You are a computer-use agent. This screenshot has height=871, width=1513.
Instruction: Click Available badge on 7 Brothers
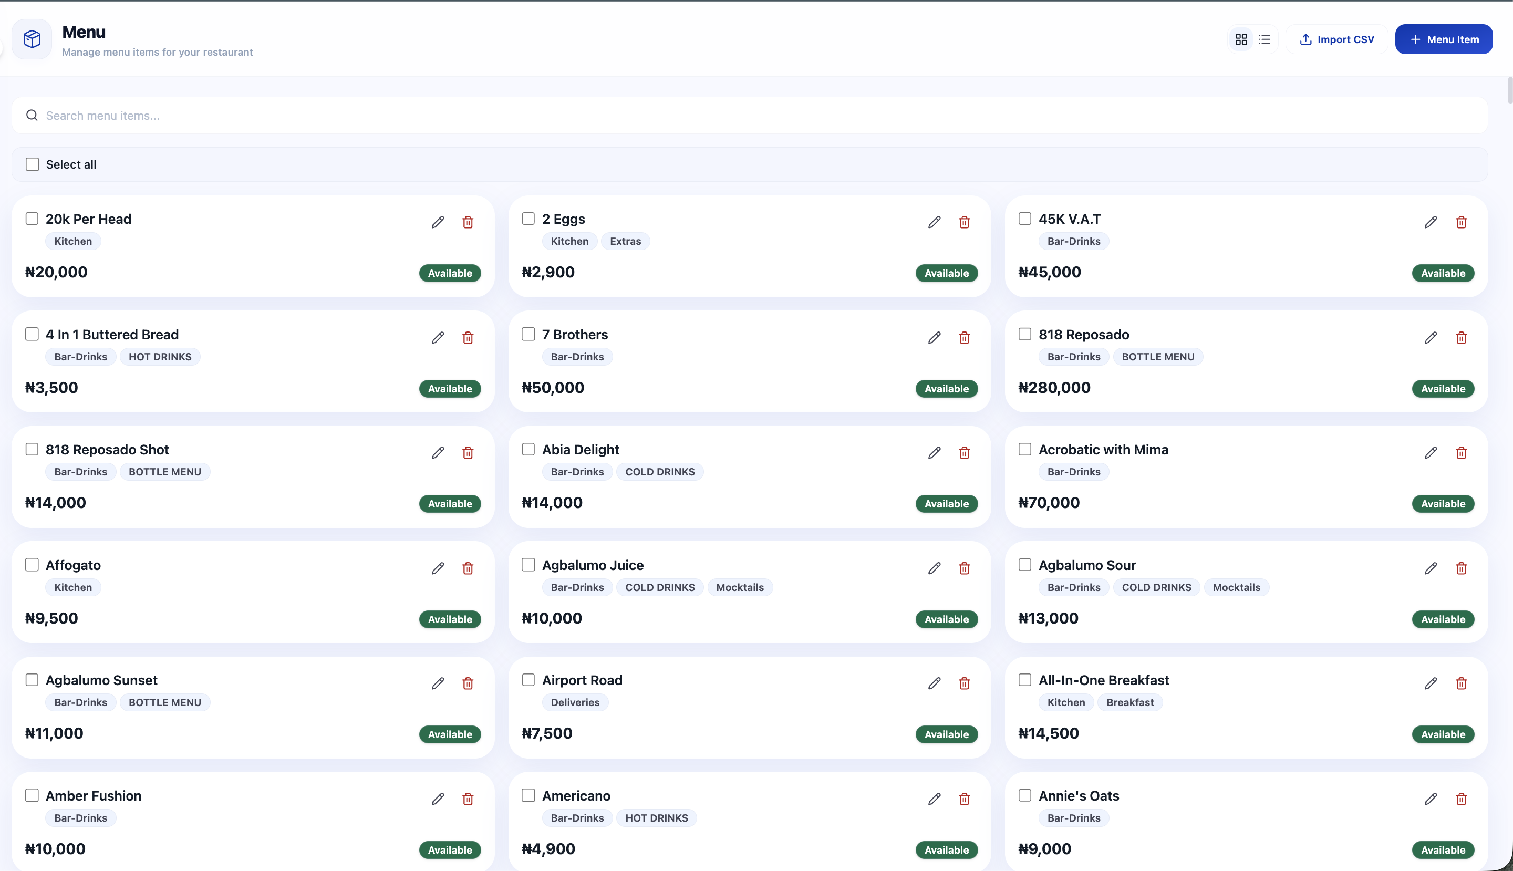coord(947,389)
